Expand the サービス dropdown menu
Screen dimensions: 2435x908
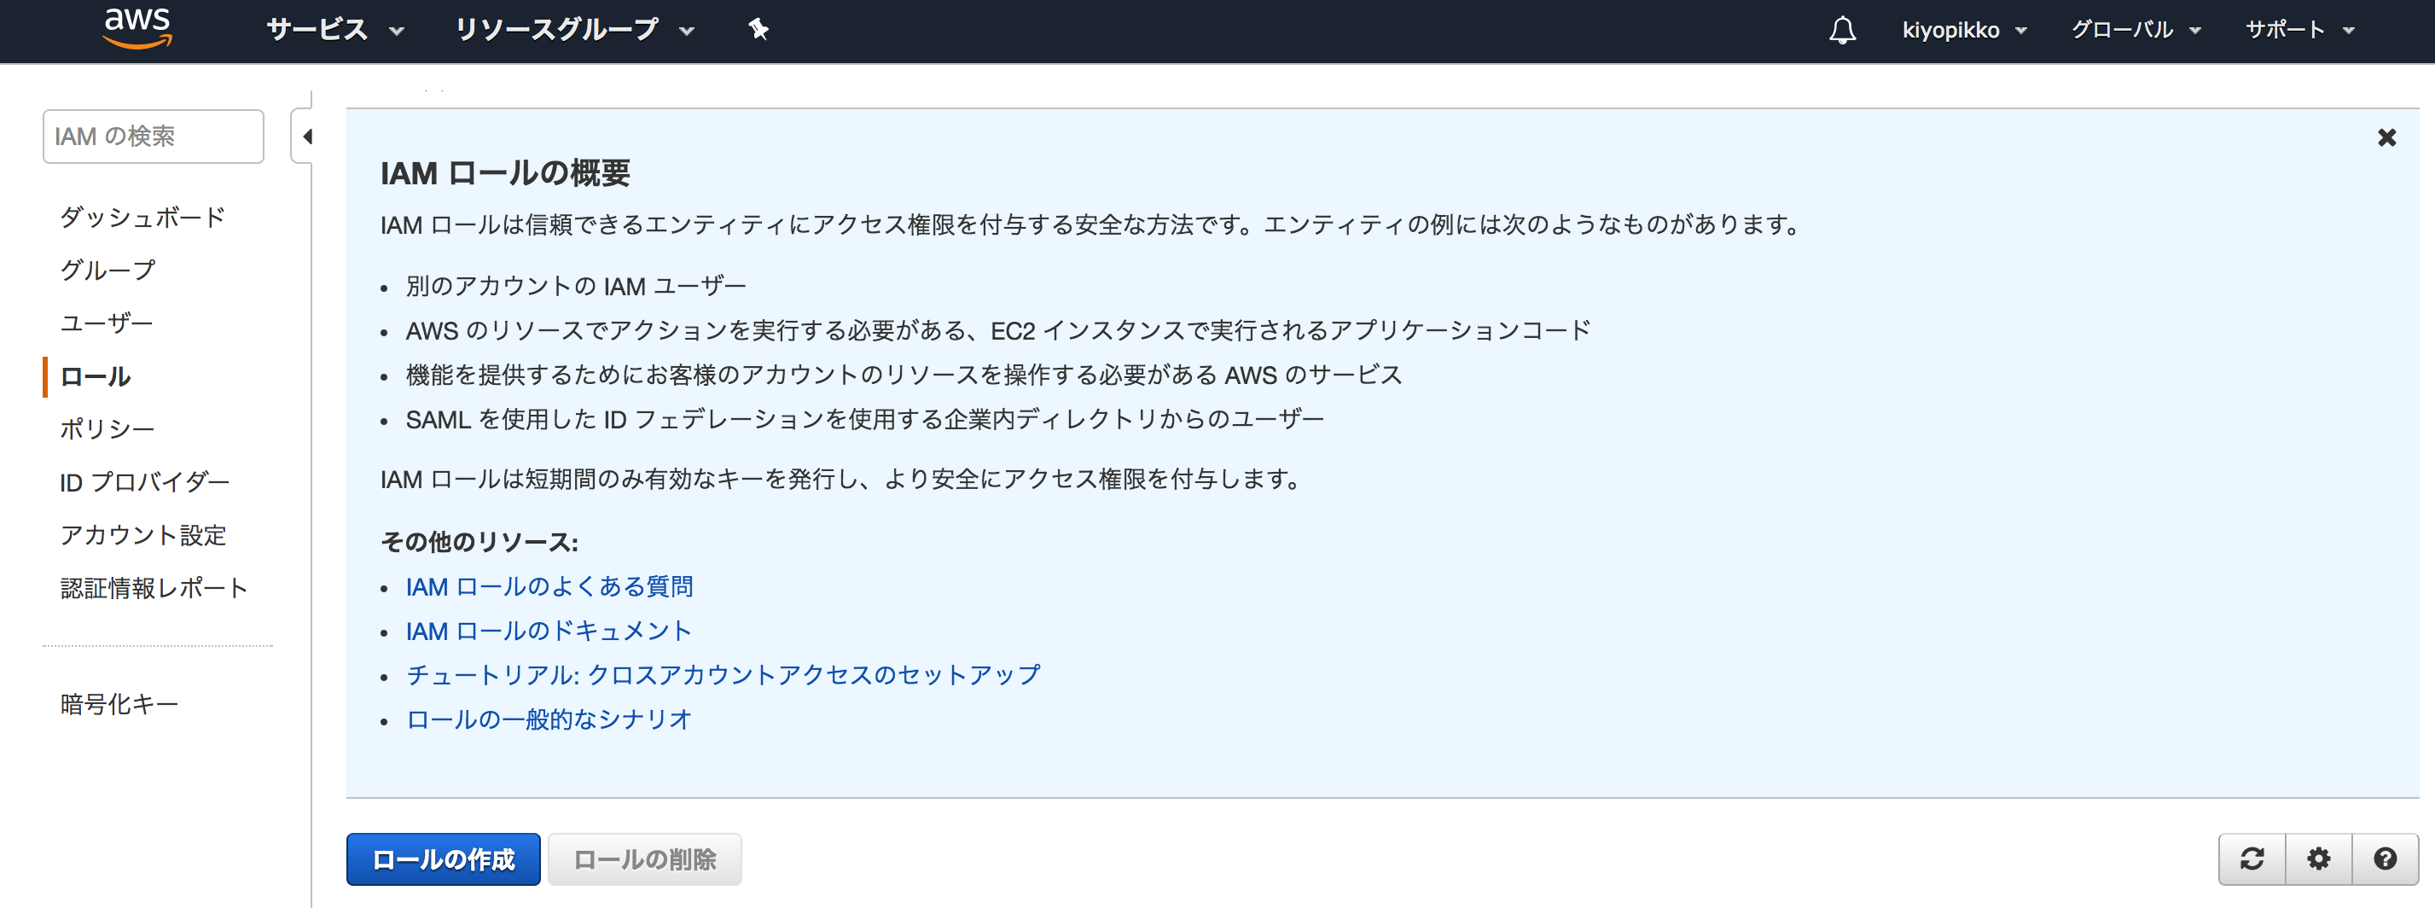tap(334, 30)
